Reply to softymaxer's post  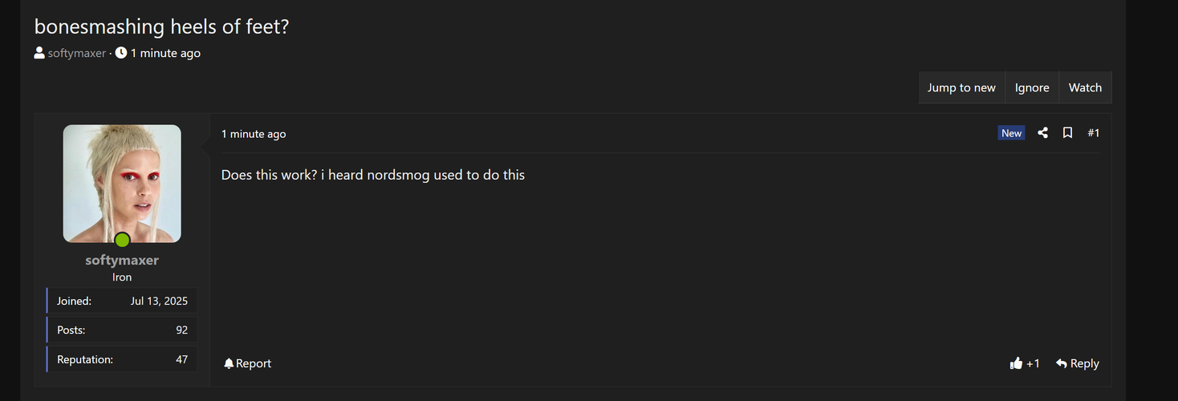coord(1077,363)
